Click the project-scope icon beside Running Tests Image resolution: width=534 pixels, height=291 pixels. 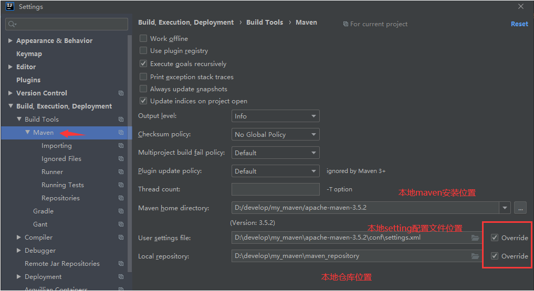(x=121, y=185)
